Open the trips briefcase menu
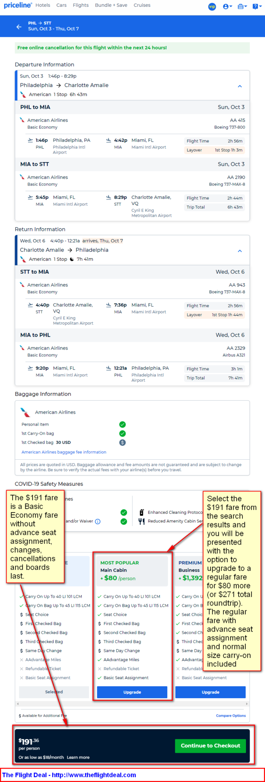This screenshot has height=782, width=265. click(242, 6)
